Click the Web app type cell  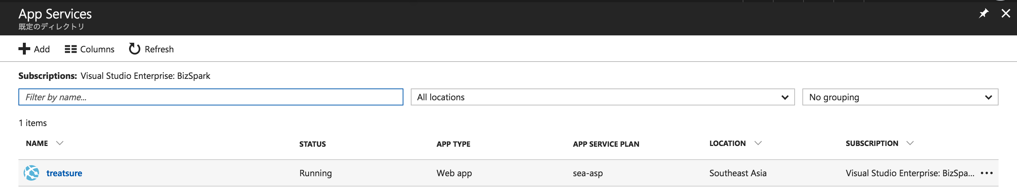coord(454,173)
